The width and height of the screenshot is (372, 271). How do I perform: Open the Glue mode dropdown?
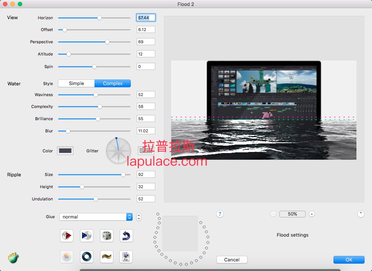96,217
